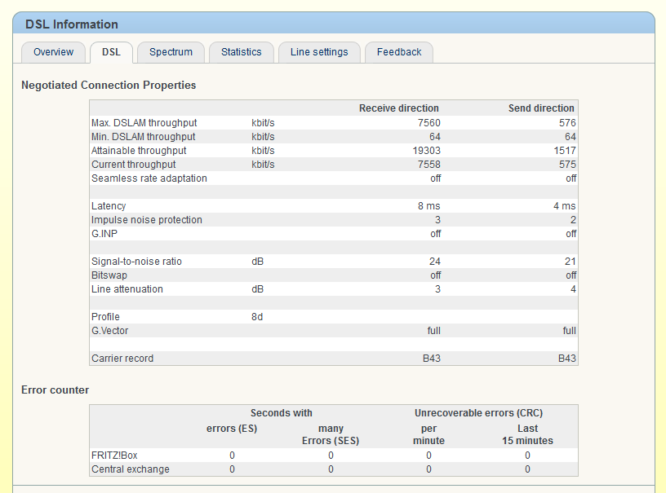Image resolution: width=666 pixels, height=493 pixels.
Task: Click the Carrier record row label
Action: tap(122, 359)
